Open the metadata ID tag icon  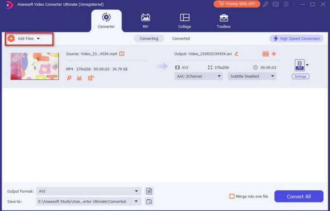point(265,54)
